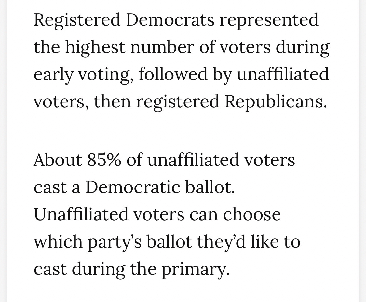Click the word "highest"
The image size is (366, 302).
point(95,47)
